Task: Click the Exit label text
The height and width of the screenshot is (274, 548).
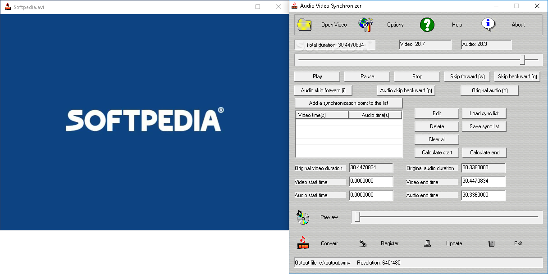Action: (x=518, y=243)
